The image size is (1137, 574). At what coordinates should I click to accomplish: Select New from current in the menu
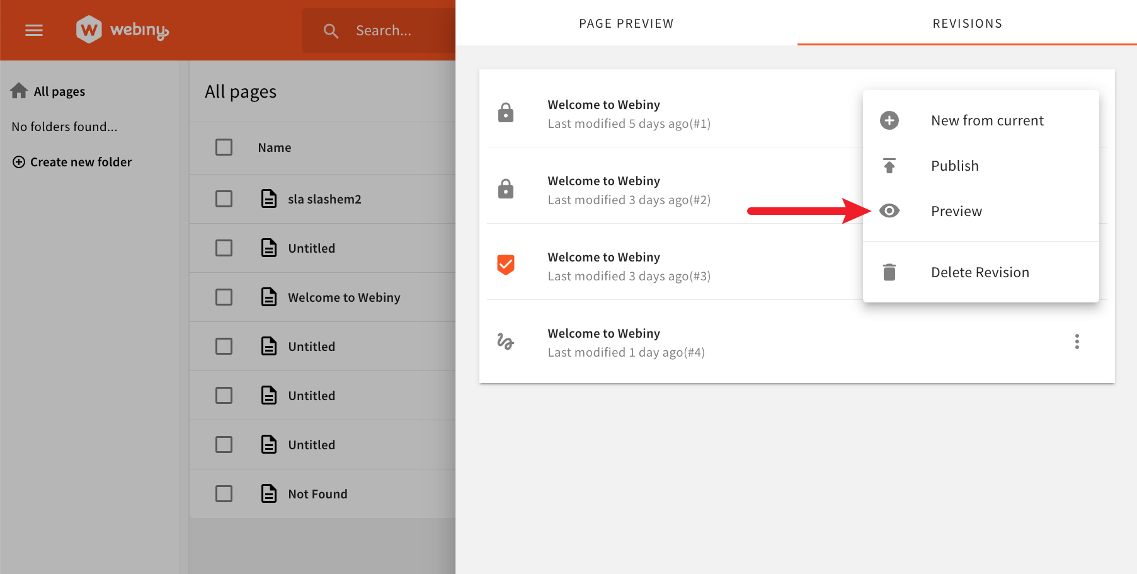pos(986,120)
